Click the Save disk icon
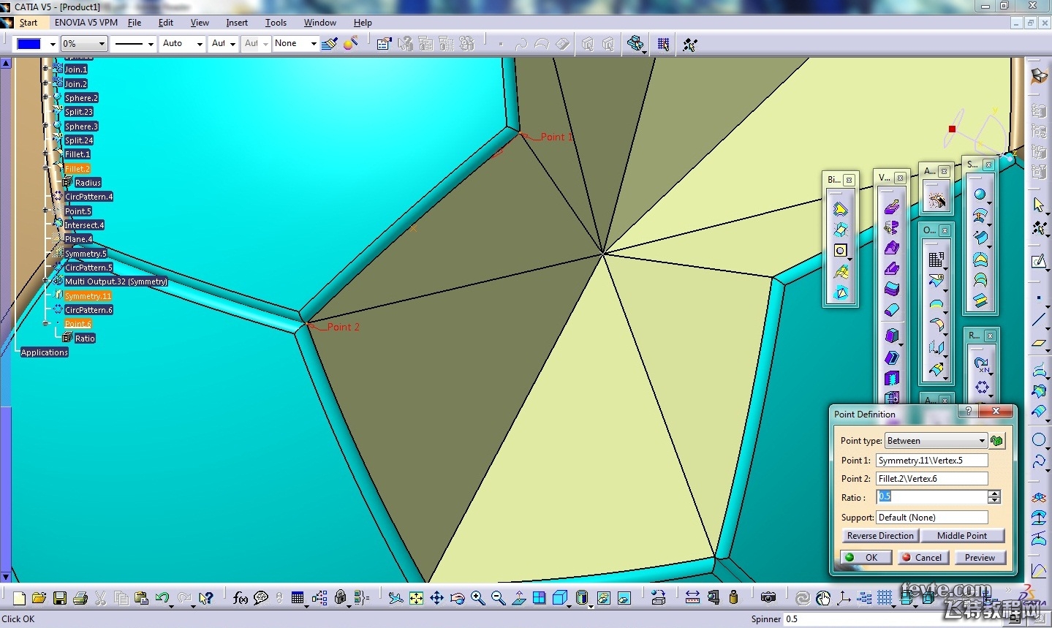The image size is (1052, 628). click(60, 598)
